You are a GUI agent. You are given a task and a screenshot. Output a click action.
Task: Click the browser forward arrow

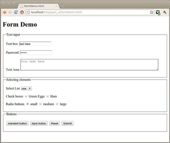click(10, 12)
